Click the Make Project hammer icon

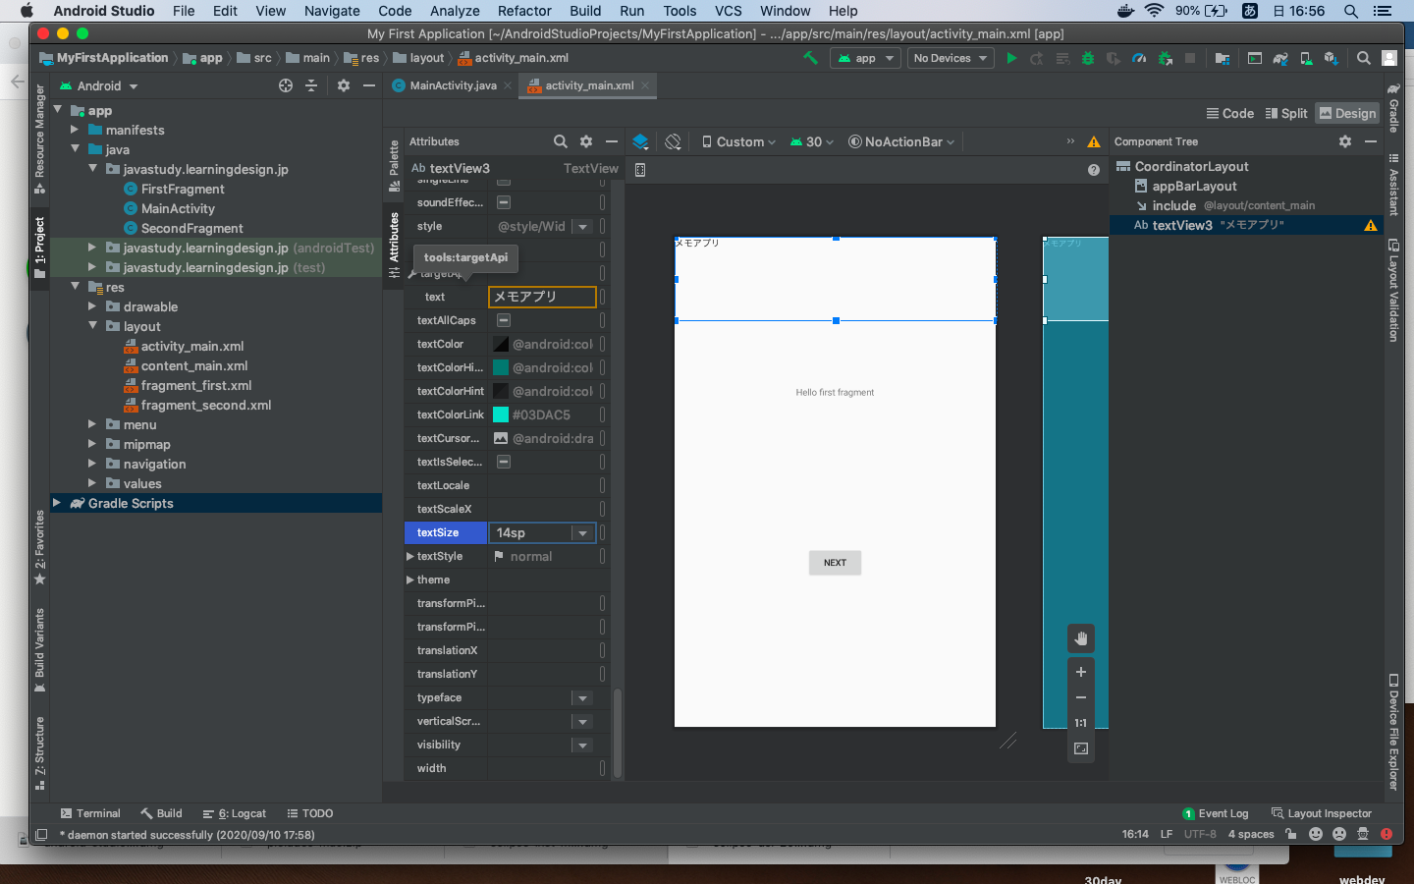click(x=810, y=58)
